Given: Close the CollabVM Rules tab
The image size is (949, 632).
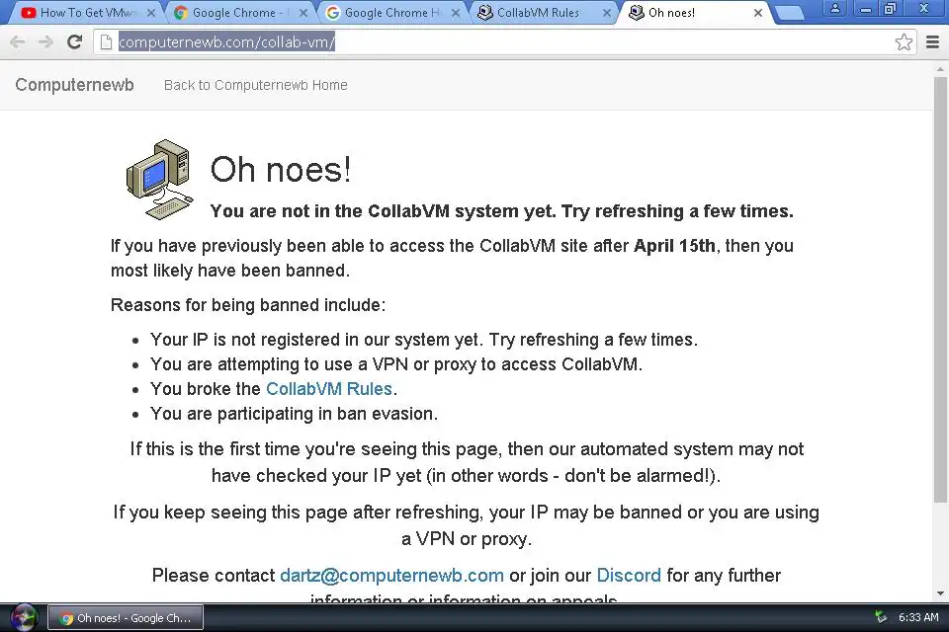Looking at the screenshot, I should tap(606, 13).
